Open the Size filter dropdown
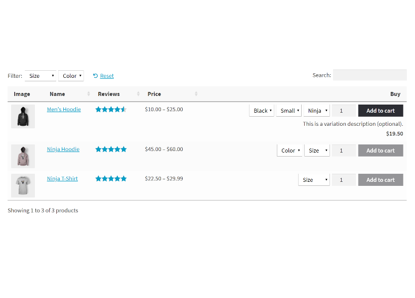This screenshot has width=415, height=298. [40, 76]
